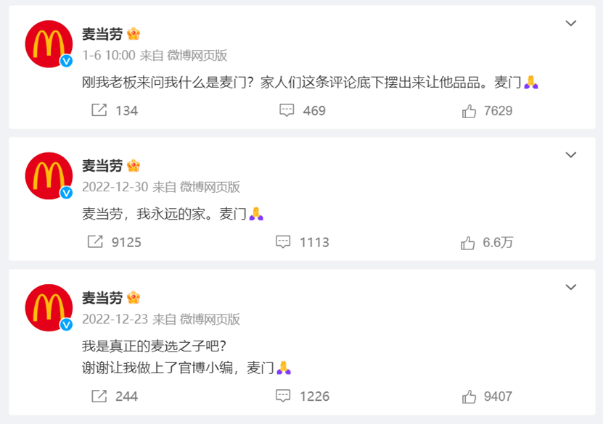Viewport: 603px width, 424px height.
Task: Click McDonald's avatar on the 2022-12-30 post
Action: [49, 176]
